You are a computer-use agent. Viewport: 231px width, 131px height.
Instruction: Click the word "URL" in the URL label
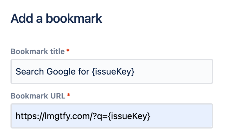coord(59,96)
